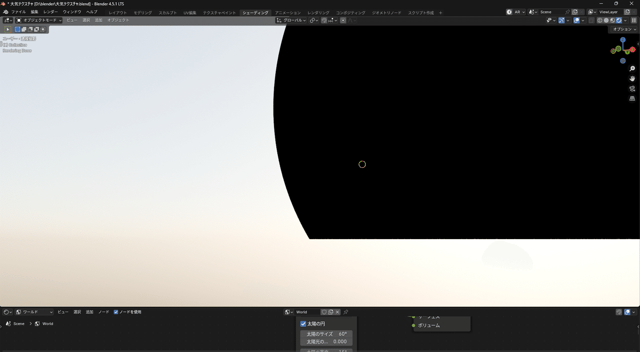This screenshot has width=640, height=352.
Task: Open the snapping options dropdown
Action: point(333,20)
